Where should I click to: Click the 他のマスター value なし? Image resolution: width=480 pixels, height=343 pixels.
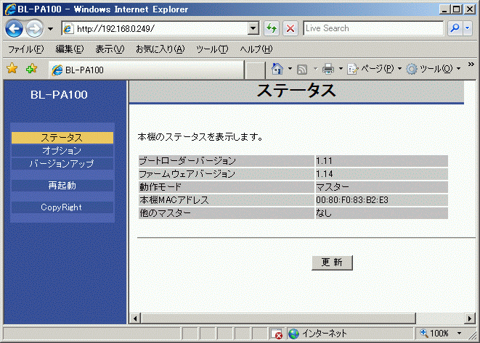tap(324, 213)
